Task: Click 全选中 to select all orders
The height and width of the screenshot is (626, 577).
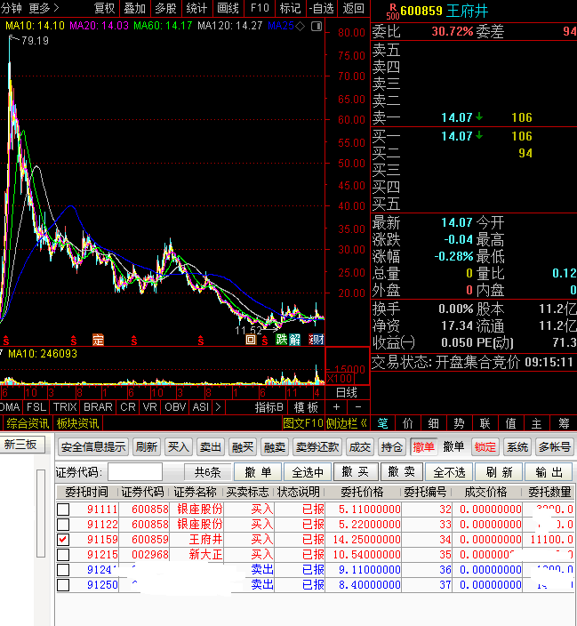Action: point(308,472)
